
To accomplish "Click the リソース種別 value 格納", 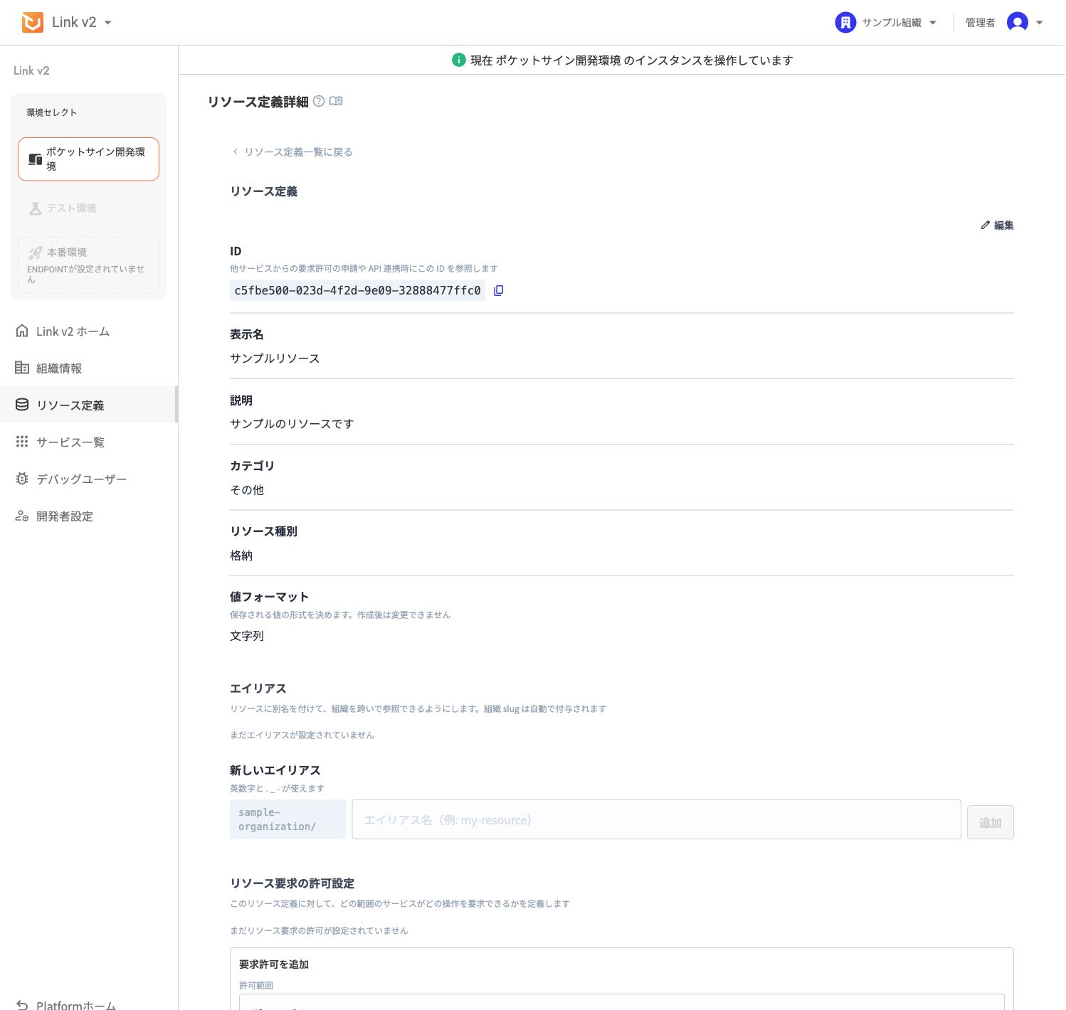I will 241,555.
